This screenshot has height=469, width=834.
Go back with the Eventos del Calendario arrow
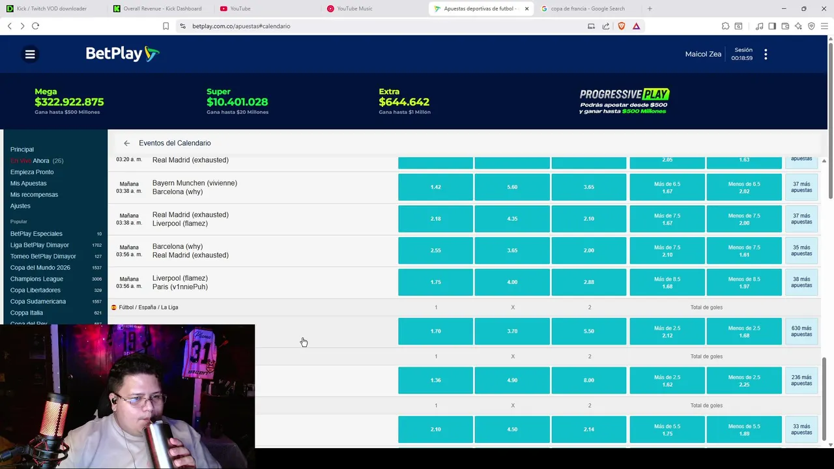click(127, 143)
